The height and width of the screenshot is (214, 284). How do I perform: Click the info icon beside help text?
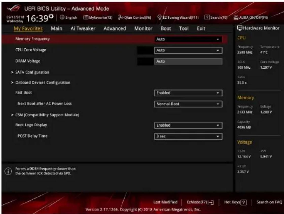[x=8, y=171]
